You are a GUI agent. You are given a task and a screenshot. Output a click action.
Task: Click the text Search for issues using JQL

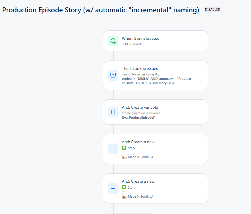141,74
